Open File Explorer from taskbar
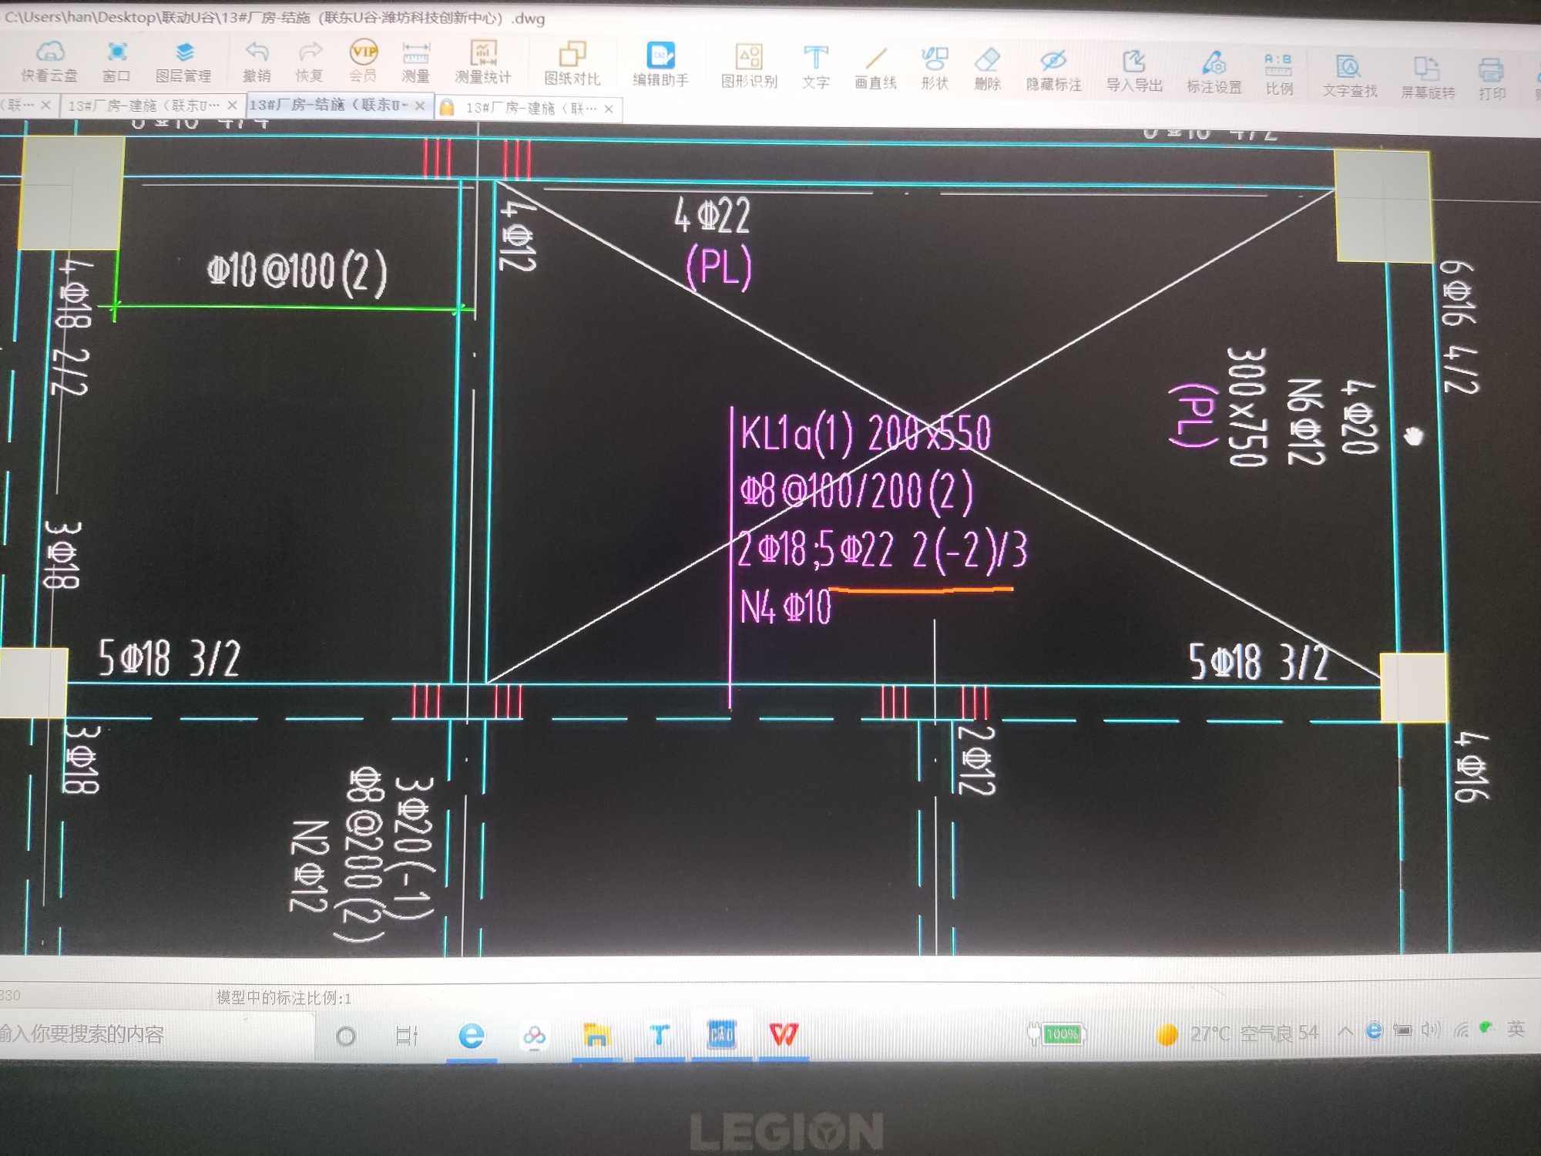Viewport: 1541px width, 1156px height. point(596,1036)
